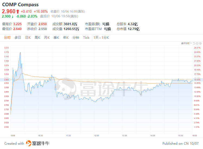Click the 总股本 4.32亿 value

pyautogui.click(x=133, y=24)
